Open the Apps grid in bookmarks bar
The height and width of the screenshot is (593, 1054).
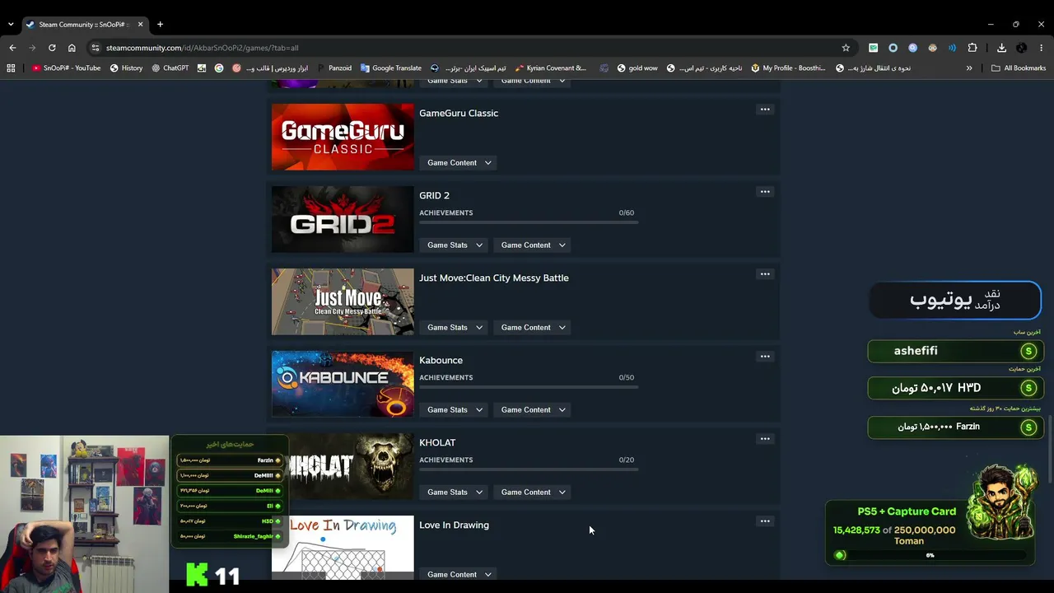(x=11, y=68)
